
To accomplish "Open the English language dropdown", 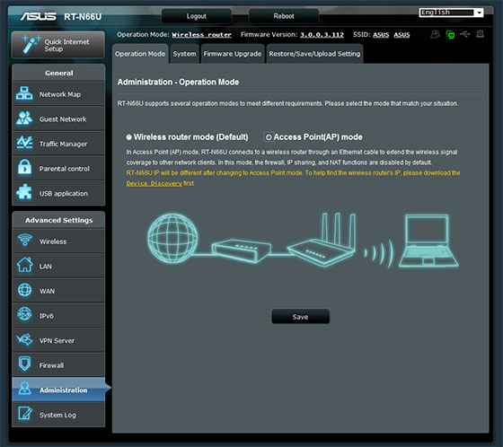I will [451, 13].
